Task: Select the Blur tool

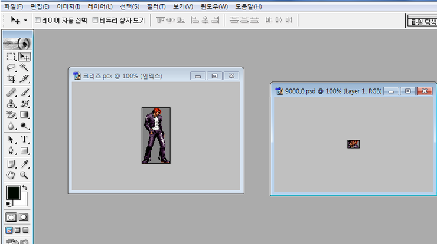Action: [11, 126]
